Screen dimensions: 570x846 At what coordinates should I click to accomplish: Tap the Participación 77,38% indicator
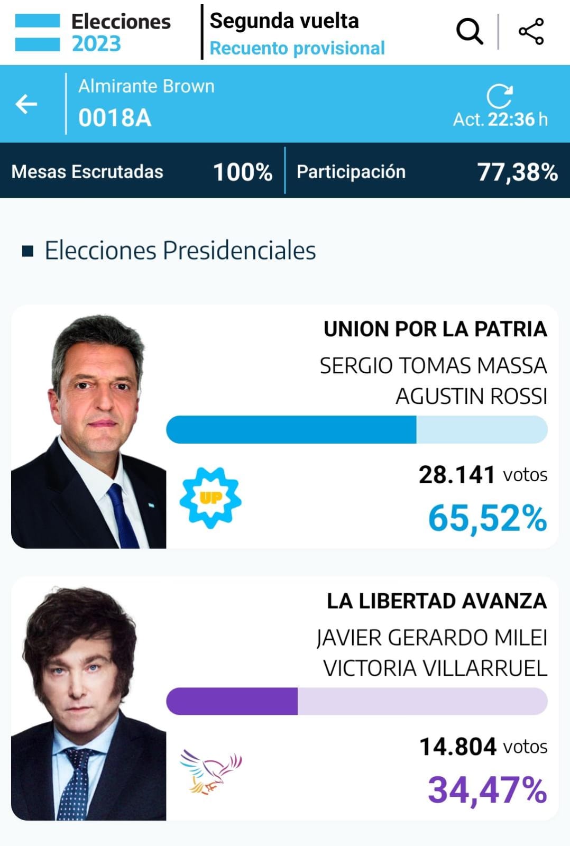pos(427,172)
